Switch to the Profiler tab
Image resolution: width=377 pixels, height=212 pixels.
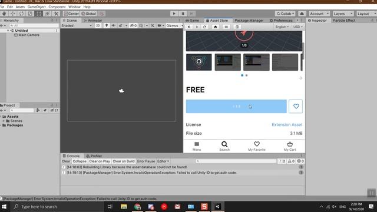[x=94, y=156]
